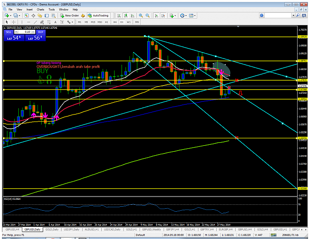The height and width of the screenshot is (239, 310).
Task: Switch chart to MN timeframe
Action: tap(137, 22)
